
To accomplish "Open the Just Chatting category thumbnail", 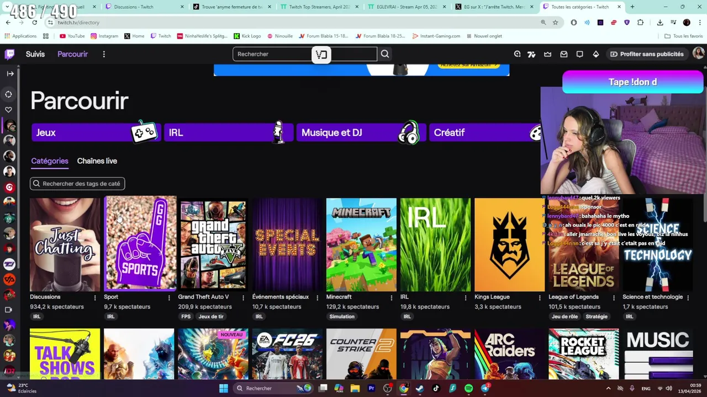I will tap(65, 245).
